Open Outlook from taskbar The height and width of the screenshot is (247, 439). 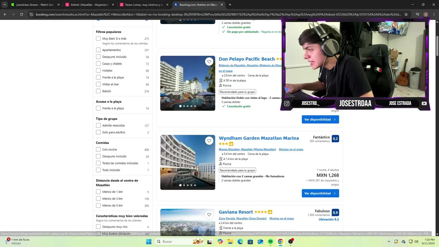tap(260, 242)
